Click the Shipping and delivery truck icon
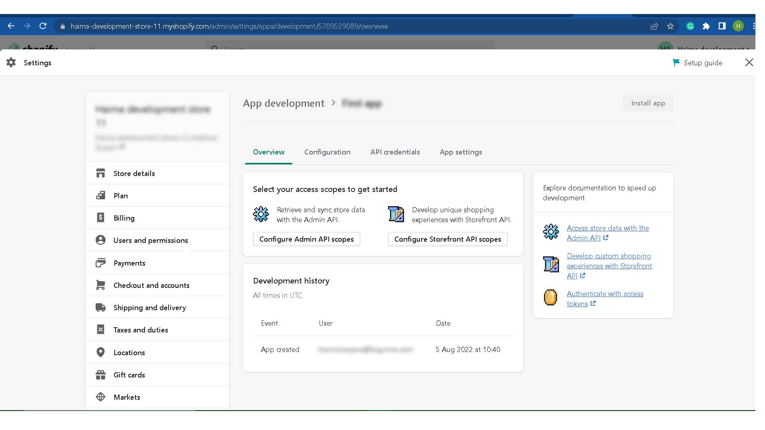The width and height of the screenshot is (765, 430). [x=100, y=307]
